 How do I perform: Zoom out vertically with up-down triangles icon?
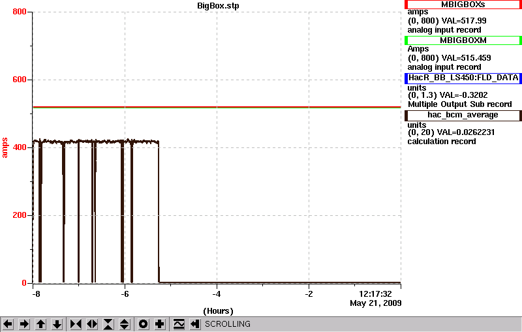tap(125, 324)
